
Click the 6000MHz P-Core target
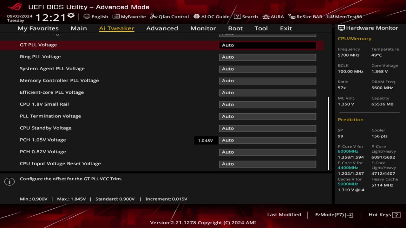click(x=348, y=151)
